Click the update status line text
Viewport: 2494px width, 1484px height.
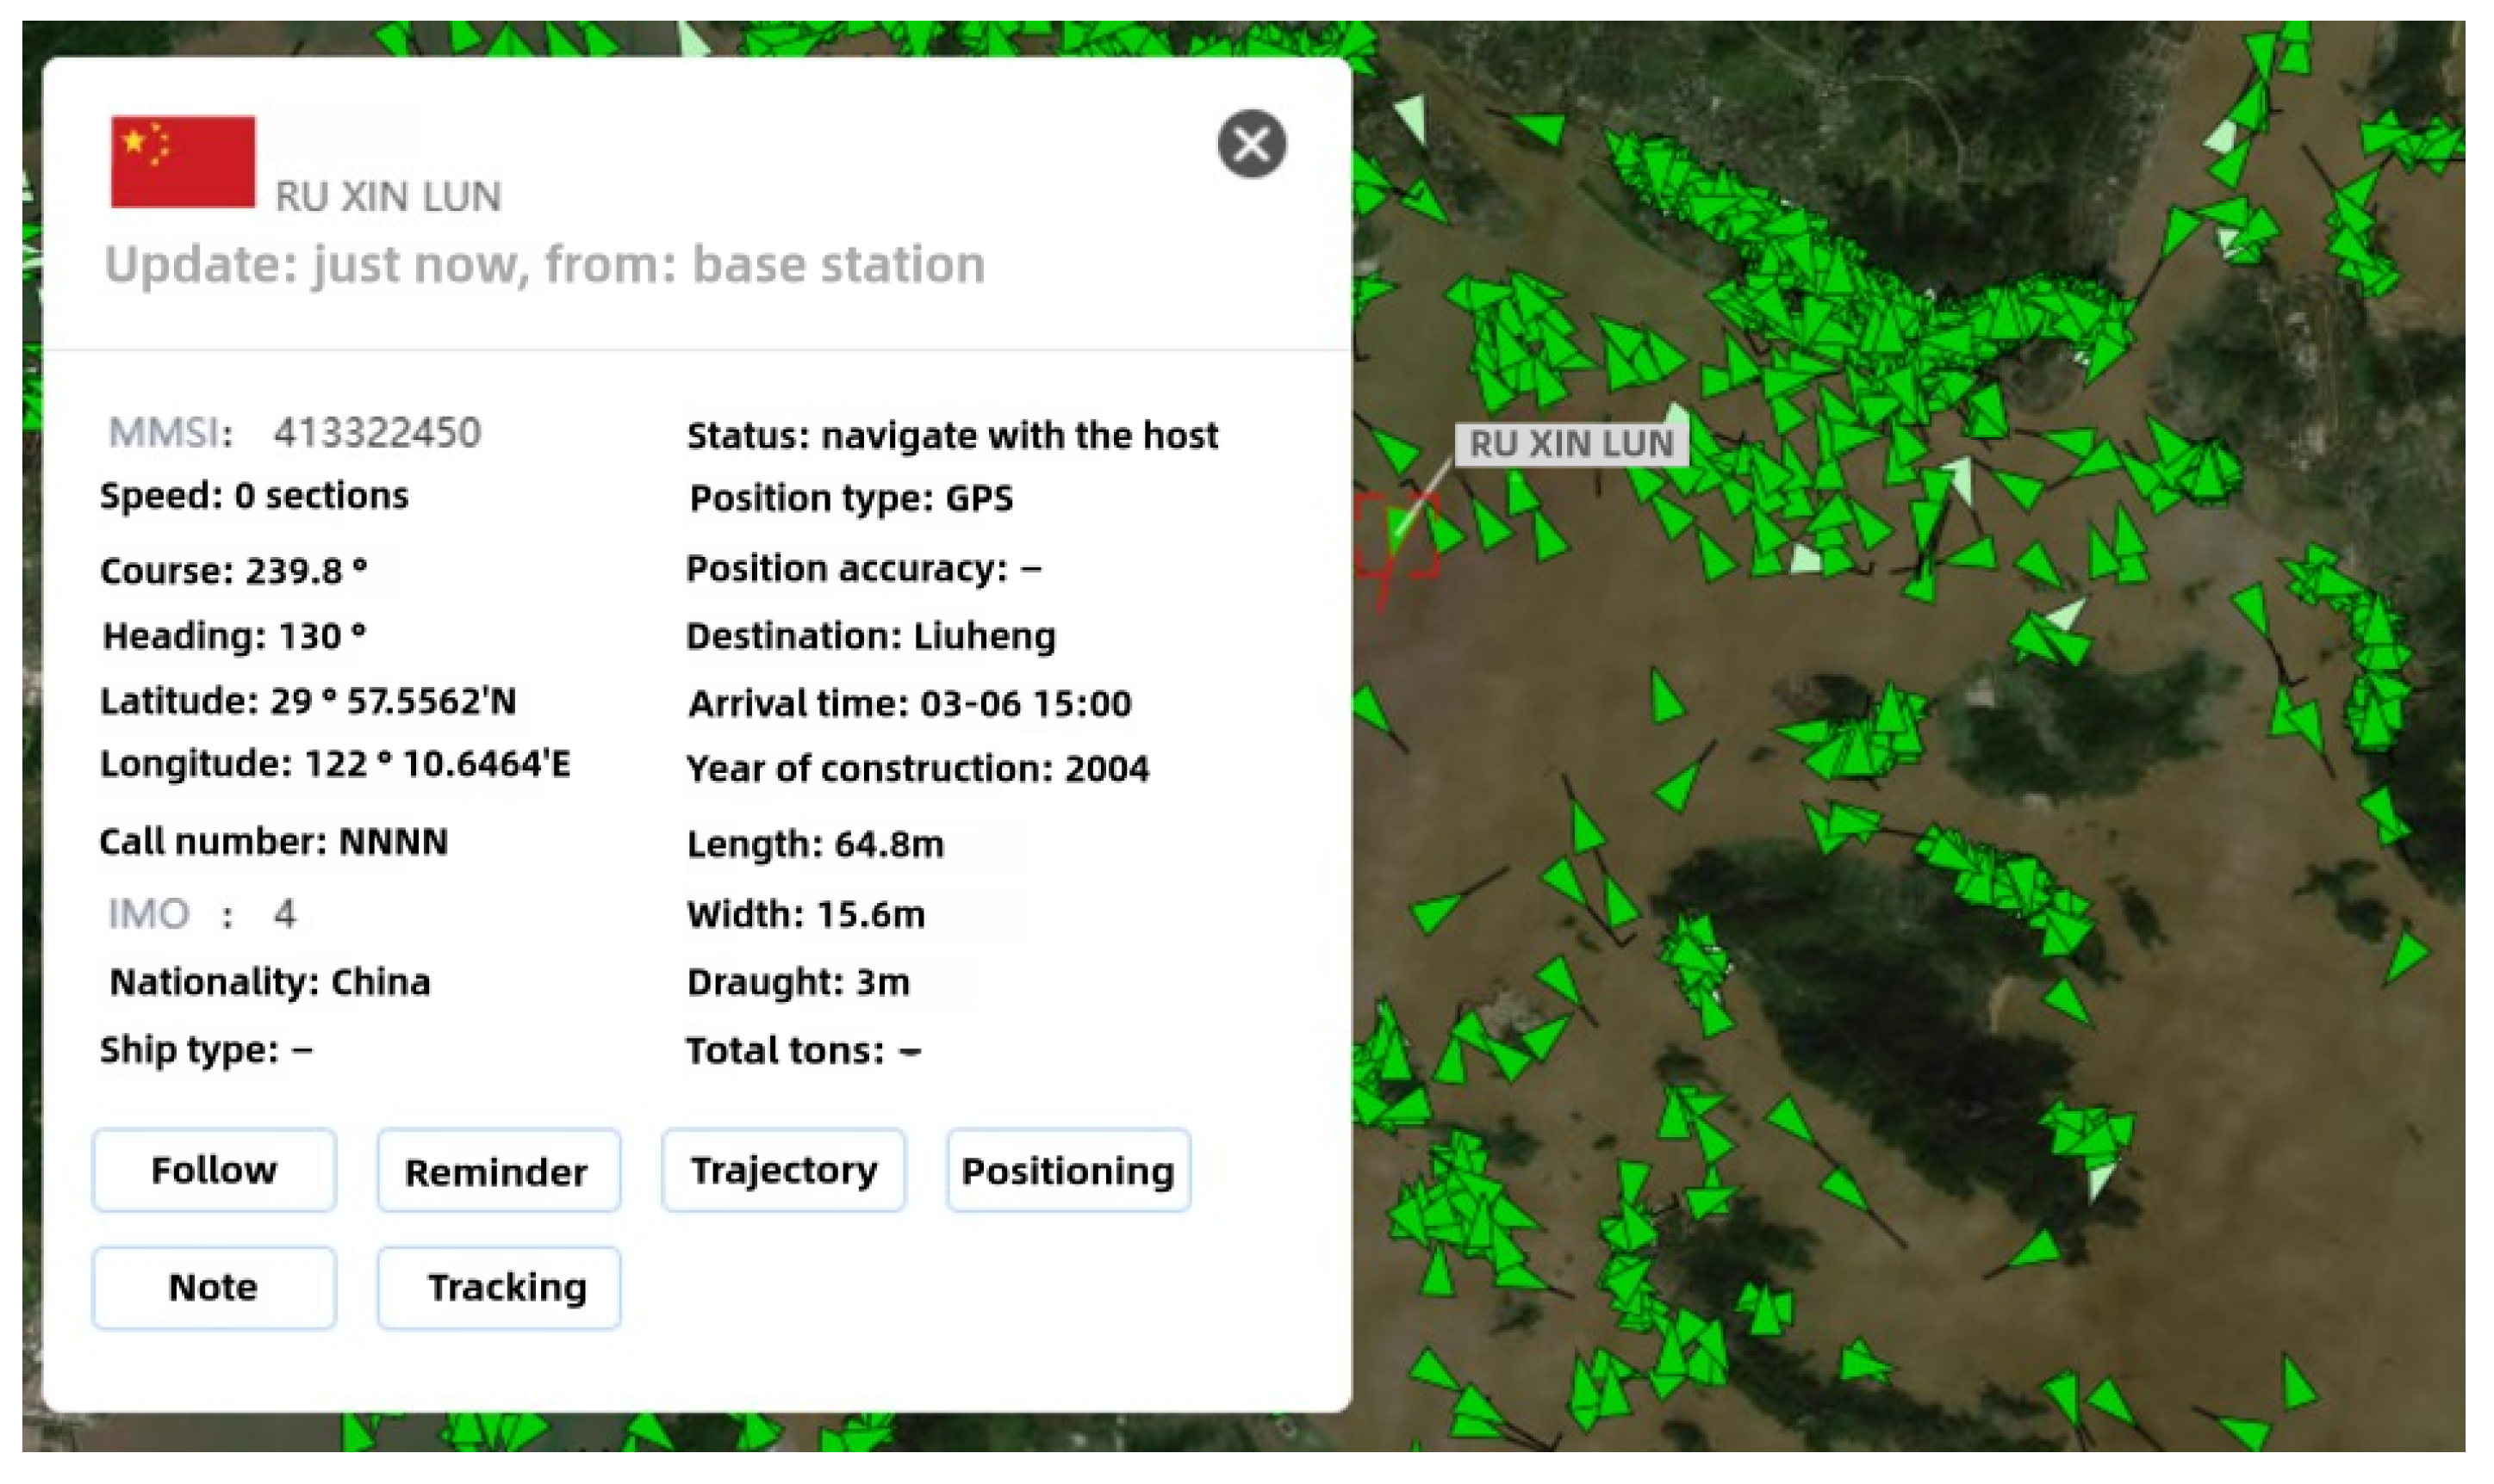[545, 265]
